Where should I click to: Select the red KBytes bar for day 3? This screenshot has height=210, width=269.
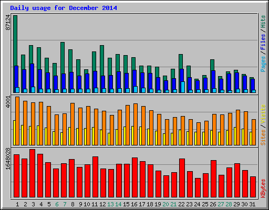coord(33,173)
